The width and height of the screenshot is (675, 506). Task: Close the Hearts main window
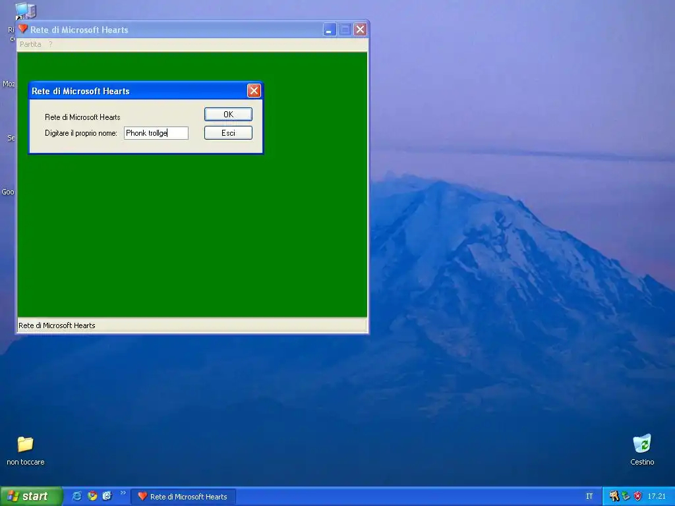tap(361, 30)
